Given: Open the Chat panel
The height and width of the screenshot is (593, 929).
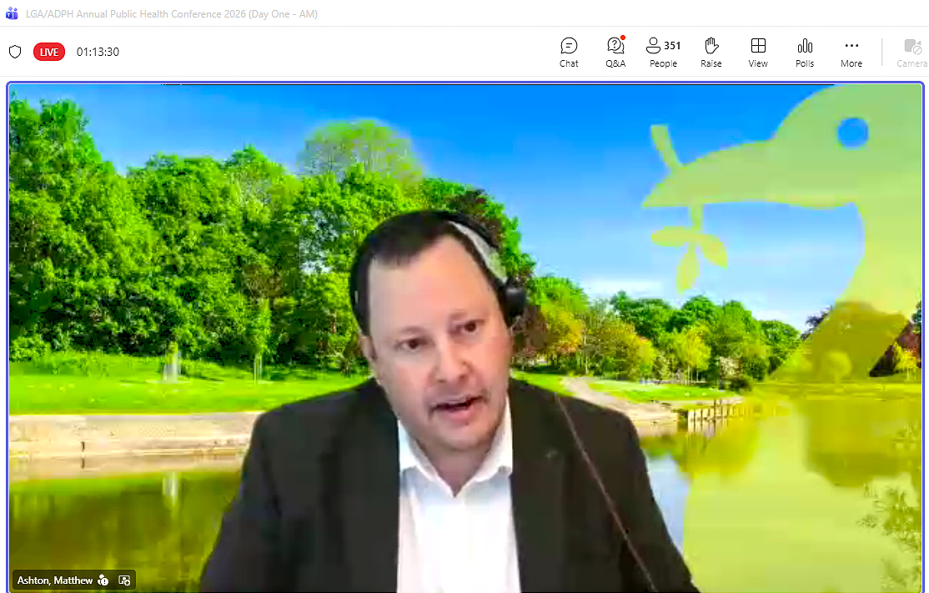Looking at the screenshot, I should (569, 52).
